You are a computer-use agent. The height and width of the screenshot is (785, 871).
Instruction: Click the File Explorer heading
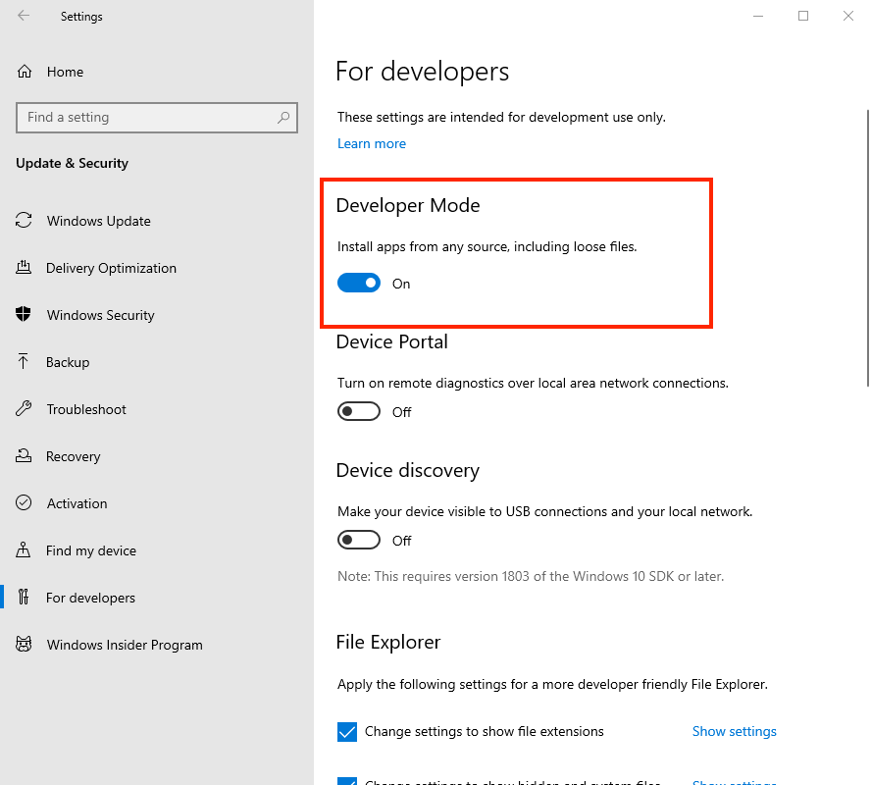click(388, 642)
